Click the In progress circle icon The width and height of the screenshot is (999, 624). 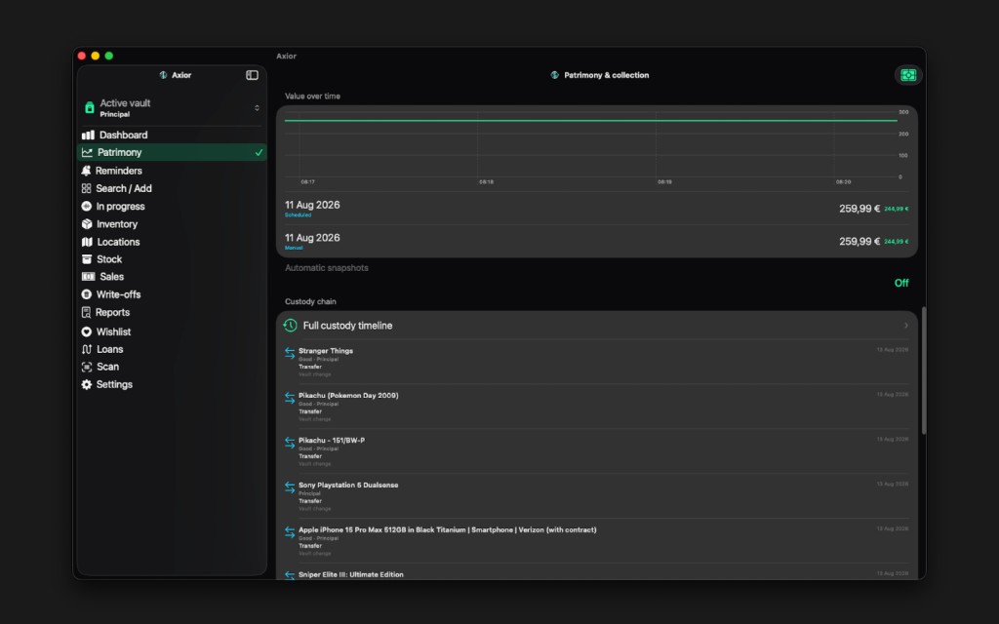tap(86, 207)
